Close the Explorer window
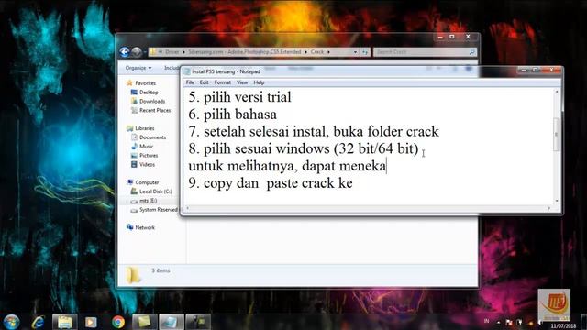Viewport: 587px width, 330px height. (x=468, y=37)
